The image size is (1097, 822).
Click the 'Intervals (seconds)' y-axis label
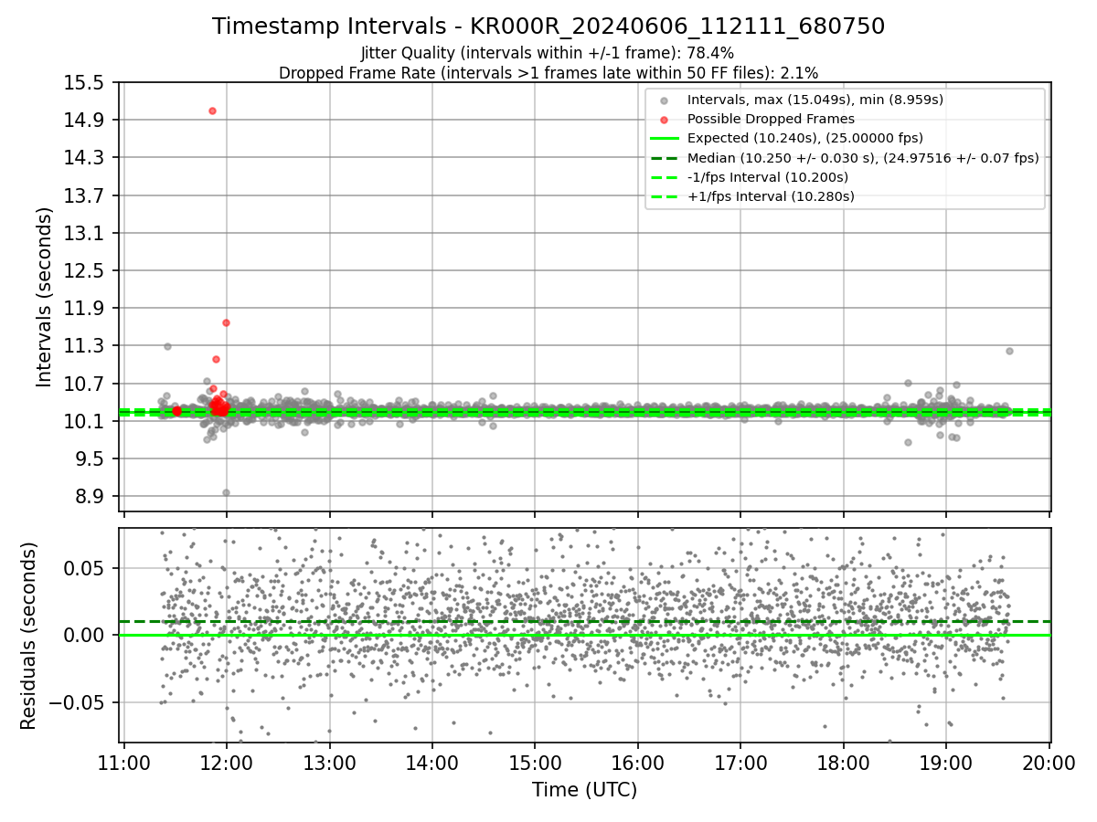(x=44, y=297)
